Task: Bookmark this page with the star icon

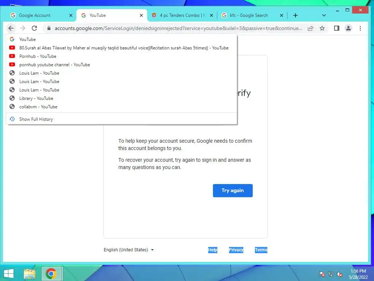Action: tap(322, 28)
